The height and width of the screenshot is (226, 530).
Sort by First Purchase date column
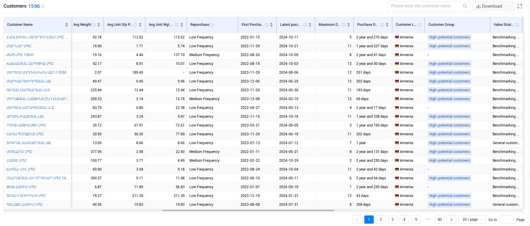click(271, 25)
